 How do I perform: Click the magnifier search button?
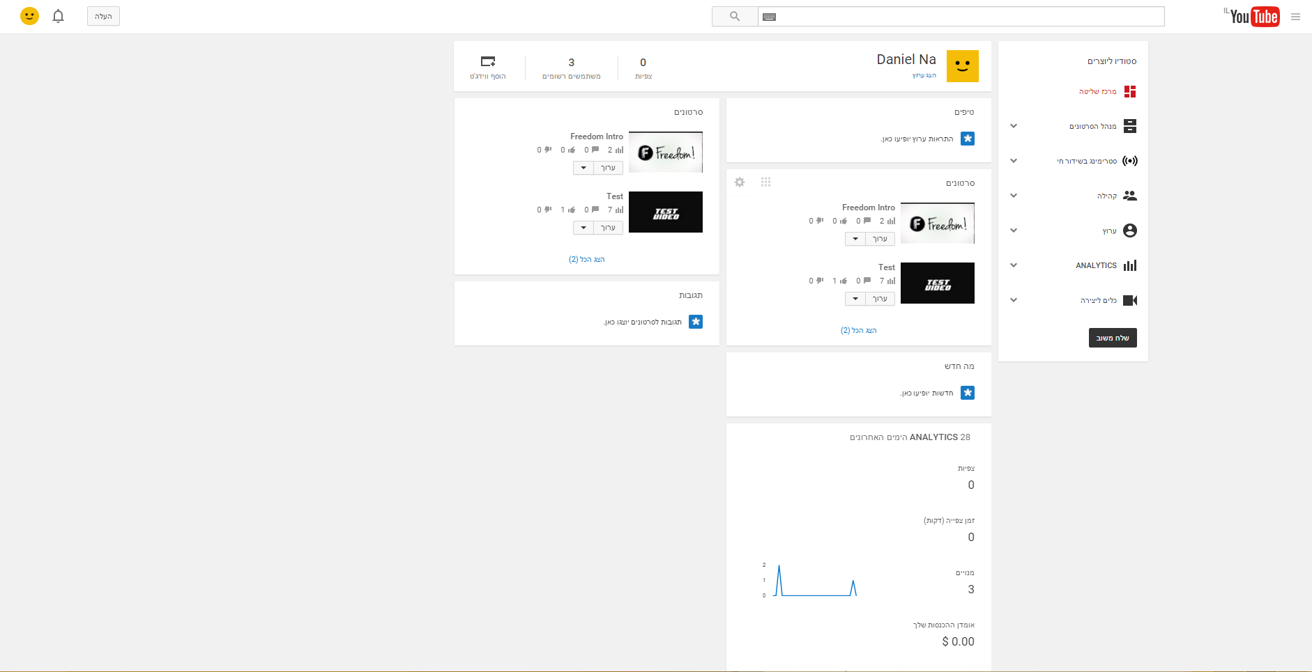pyautogui.click(x=735, y=16)
